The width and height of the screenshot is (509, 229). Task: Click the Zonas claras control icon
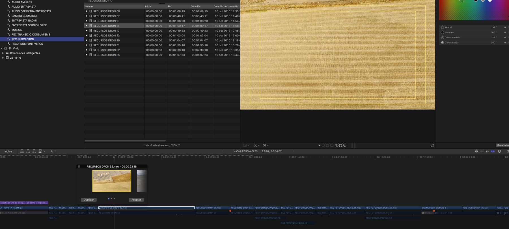coord(442,43)
